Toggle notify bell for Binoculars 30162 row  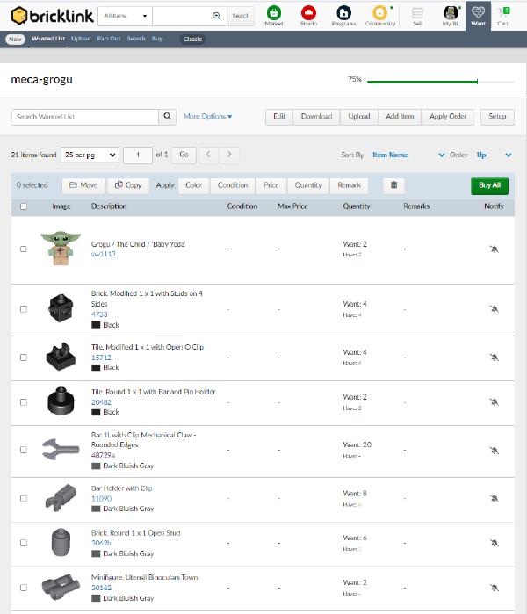pos(495,588)
